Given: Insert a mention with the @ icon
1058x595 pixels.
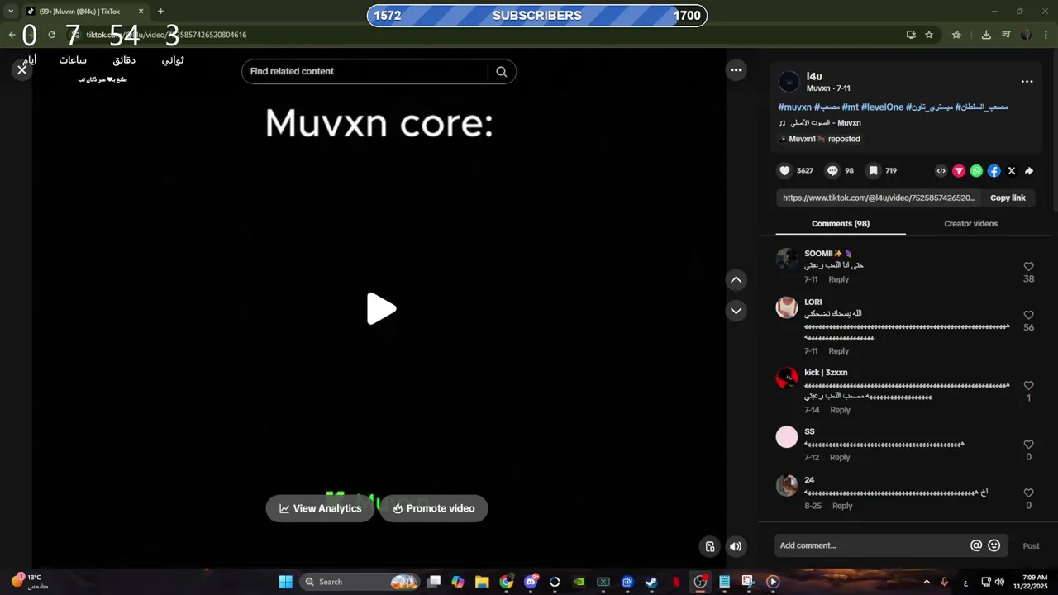Looking at the screenshot, I should point(976,545).
